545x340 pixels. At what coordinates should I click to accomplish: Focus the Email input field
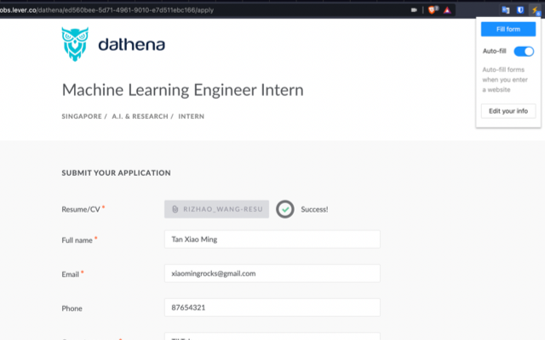pyautogui.click(x=272, y=274)
